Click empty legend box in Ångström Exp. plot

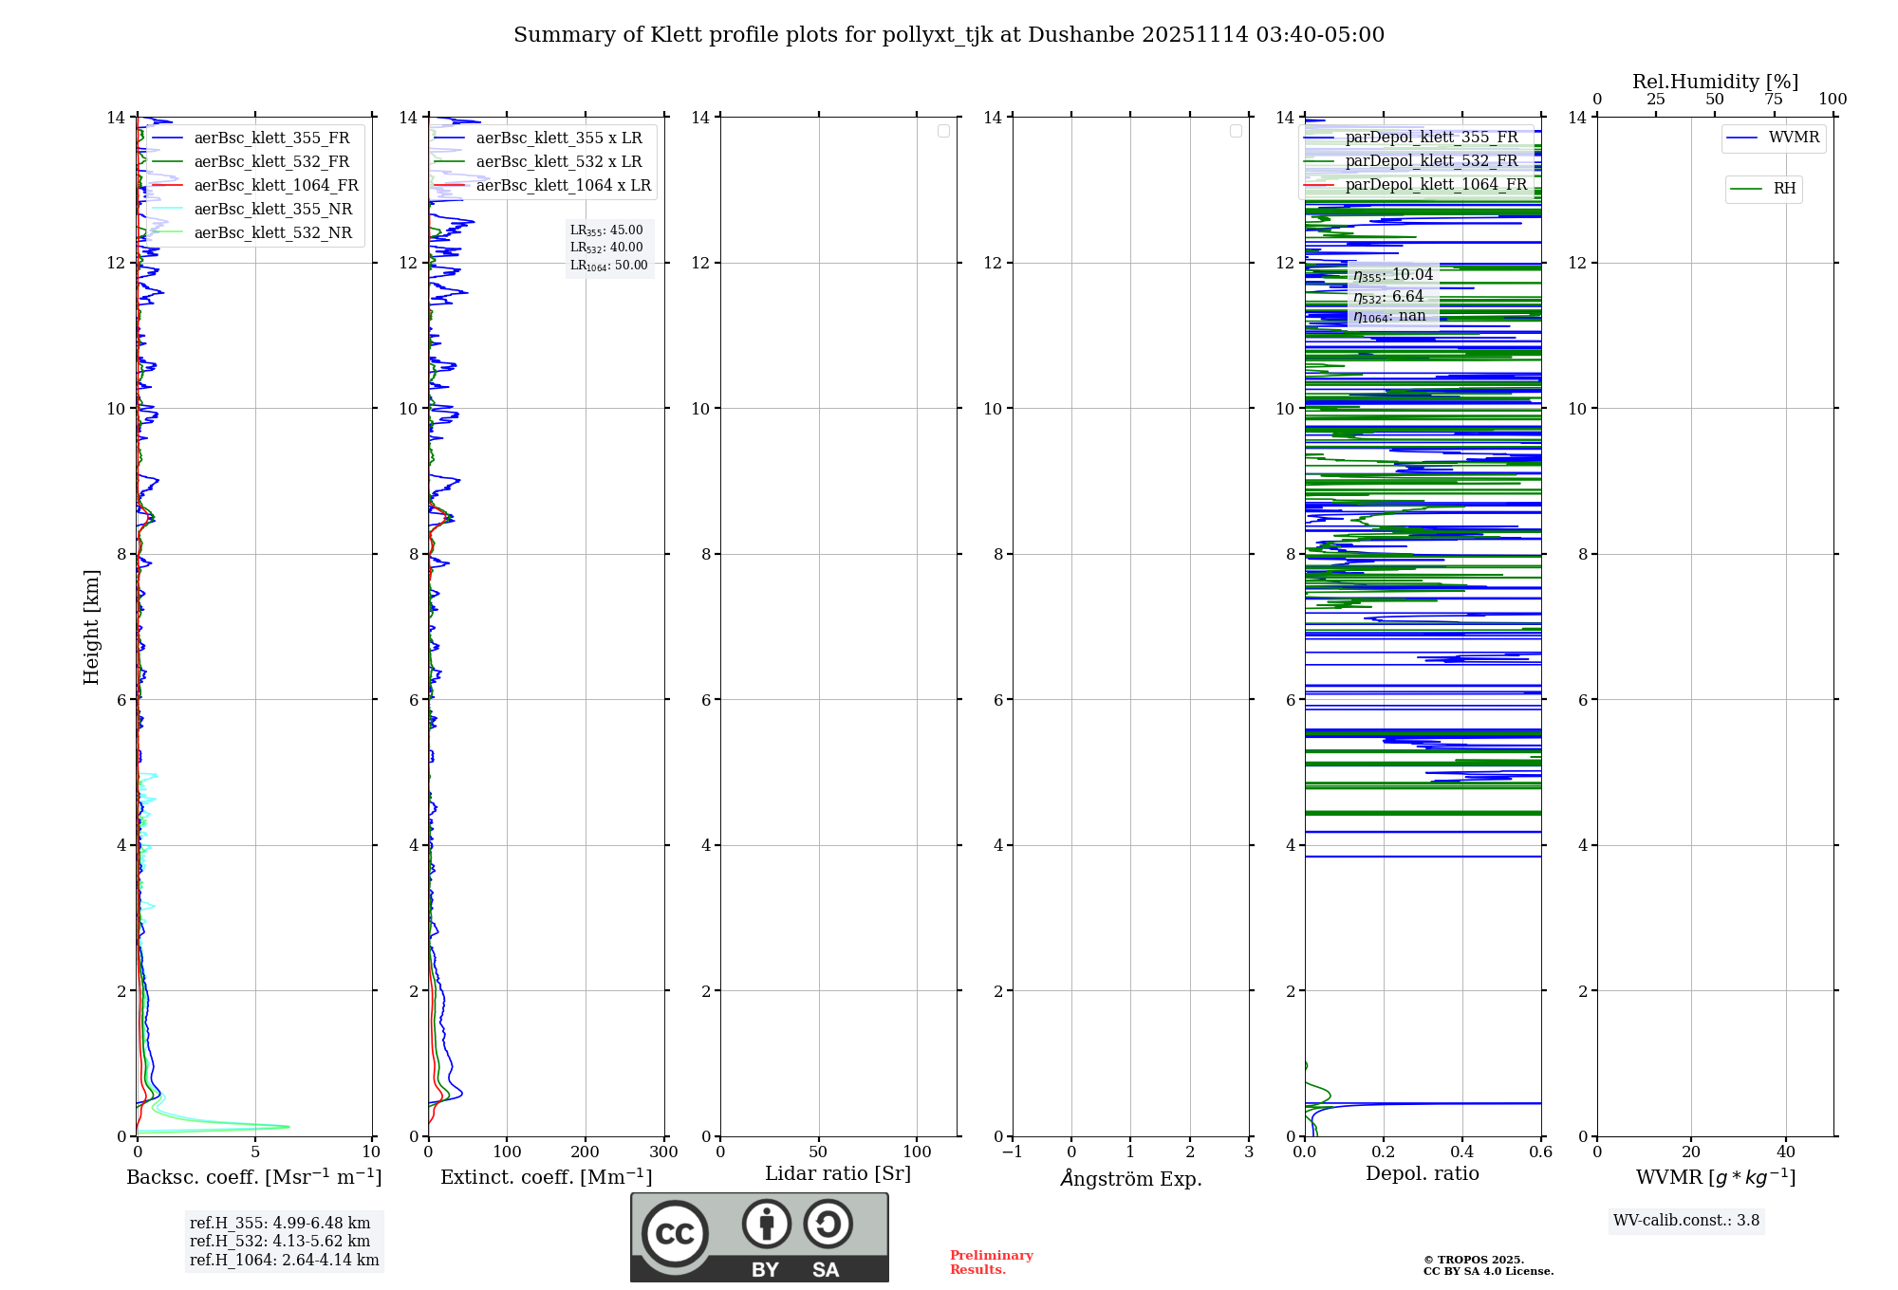coord(1236,131)
